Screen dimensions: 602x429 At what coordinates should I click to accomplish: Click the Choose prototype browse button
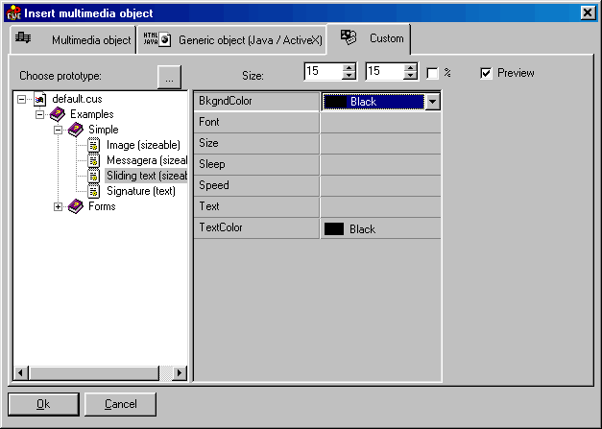pos(169,77)
